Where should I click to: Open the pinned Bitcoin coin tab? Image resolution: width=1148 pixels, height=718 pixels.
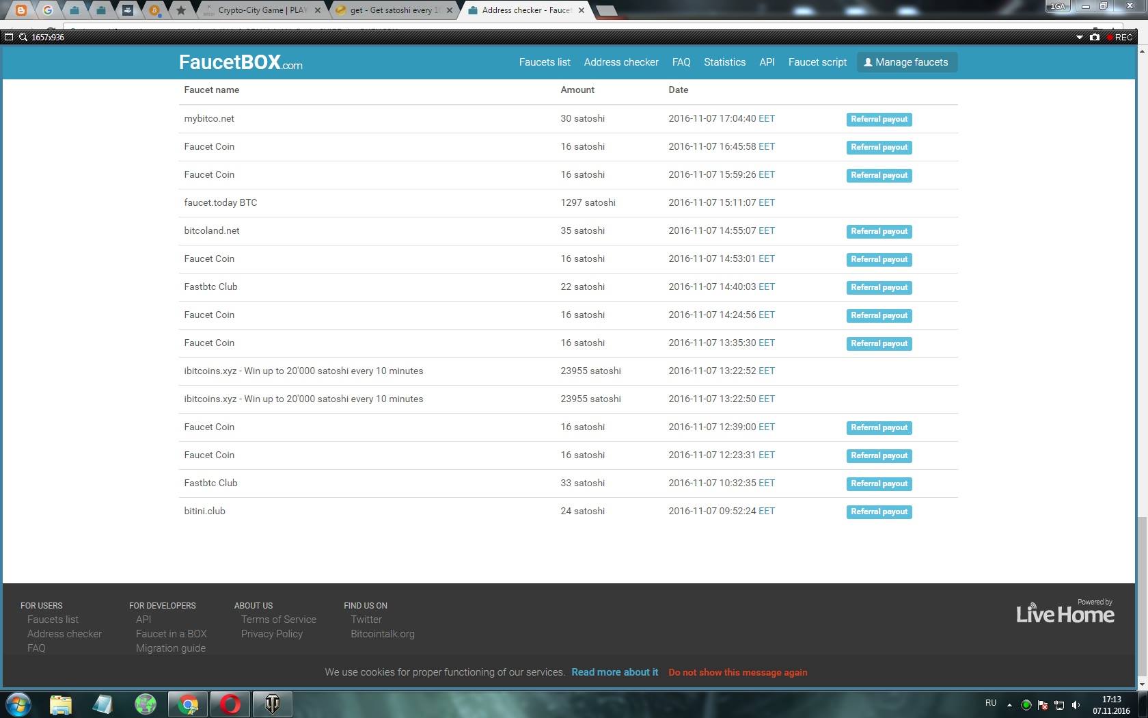(x=154, y=10)
